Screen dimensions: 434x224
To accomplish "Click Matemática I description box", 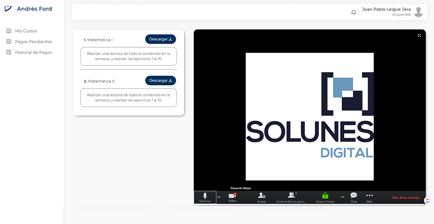I will 129,56.
